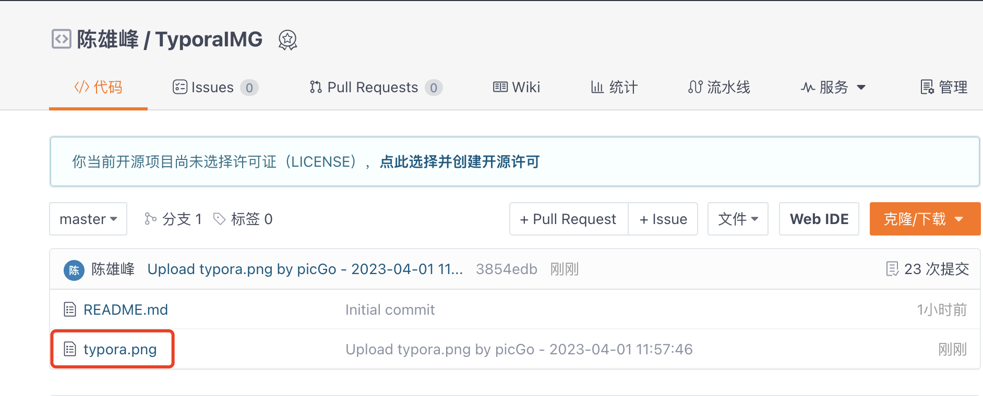Open the Pull Requests tab

(x=376, y=87)
